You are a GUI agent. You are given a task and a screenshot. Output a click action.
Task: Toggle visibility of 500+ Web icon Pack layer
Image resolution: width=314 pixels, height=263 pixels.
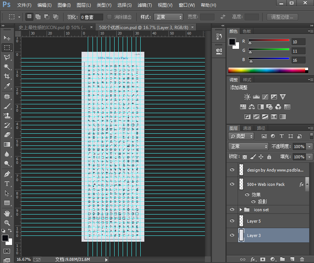(x=232, y=184)
